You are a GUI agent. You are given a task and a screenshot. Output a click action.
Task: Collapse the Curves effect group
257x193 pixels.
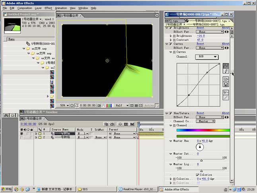167,44
